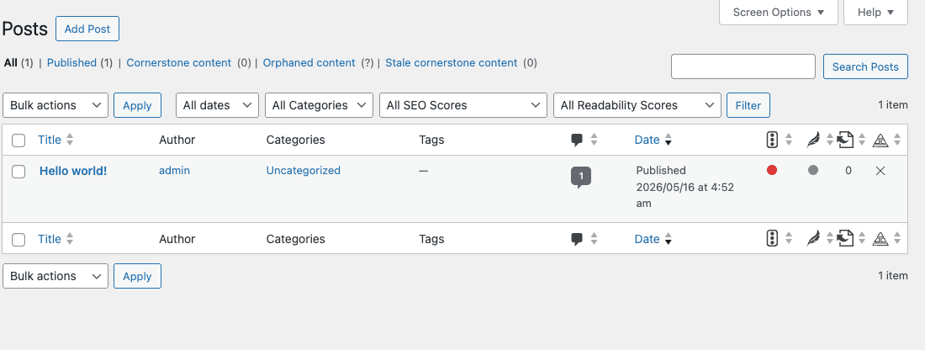Click the top Apply button
The image size is (925, 350).
point(137,105)
